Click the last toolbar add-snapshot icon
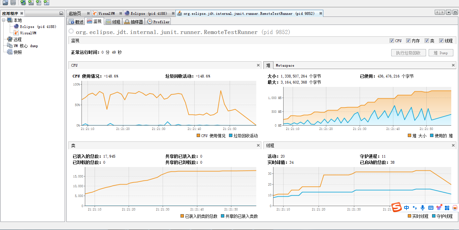This screenshot has height=230, width=459. pos(46,3)
